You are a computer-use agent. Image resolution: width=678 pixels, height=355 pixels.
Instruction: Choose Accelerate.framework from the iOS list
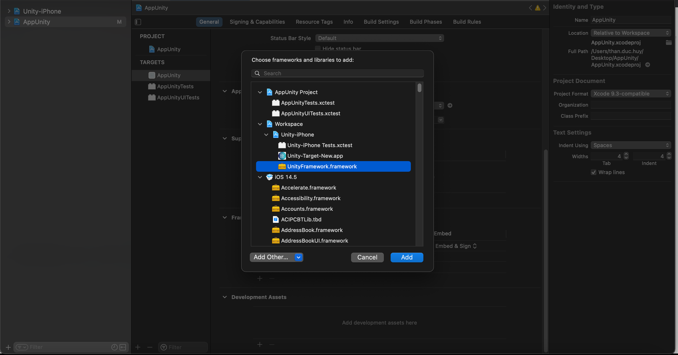tap(308, 188)
